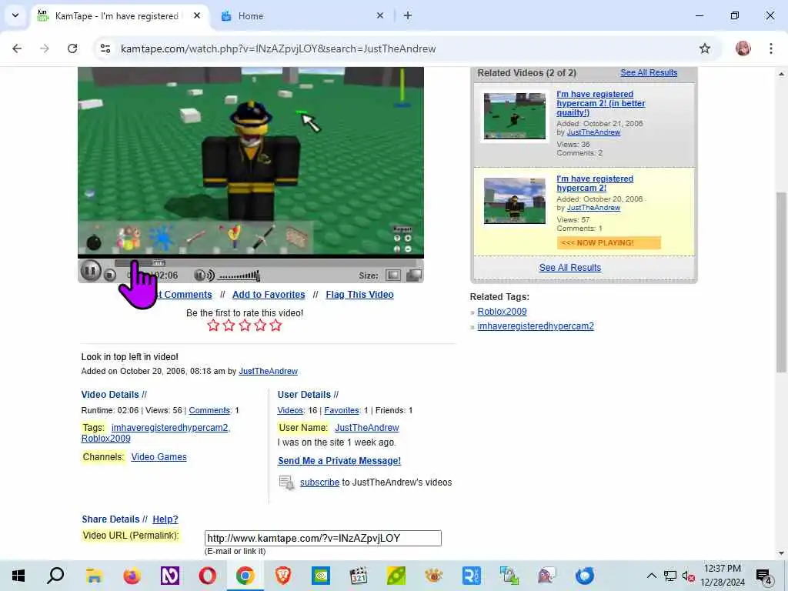Image resolution: width=788 pixels, height=591 pixels.
Task: Open the Windows Start menu
Action: coord(18,576)
